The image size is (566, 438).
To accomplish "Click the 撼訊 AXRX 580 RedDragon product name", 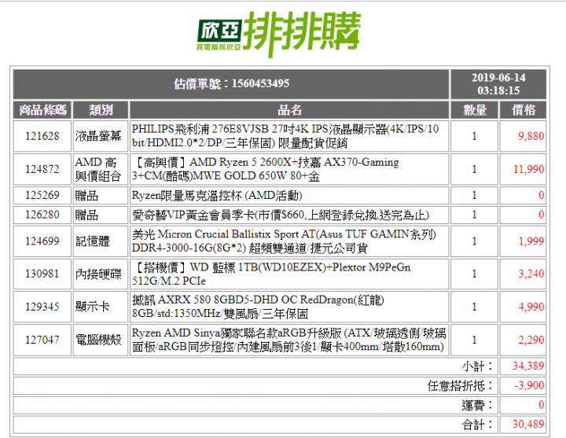I will (x=258, y=307).
